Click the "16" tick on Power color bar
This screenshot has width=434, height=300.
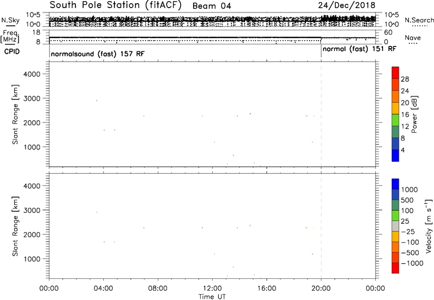[x=405, y=114]
